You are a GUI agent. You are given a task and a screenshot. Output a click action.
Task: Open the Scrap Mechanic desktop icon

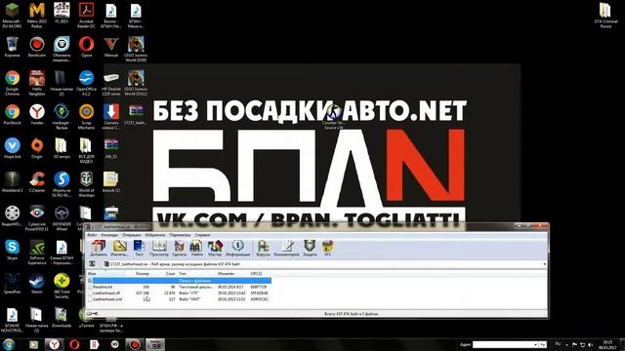click(x=86, y=117)
